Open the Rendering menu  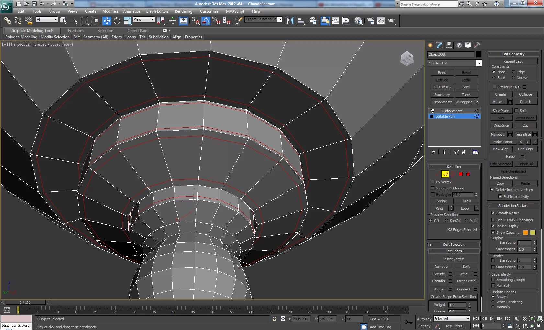tap(183, 11)
